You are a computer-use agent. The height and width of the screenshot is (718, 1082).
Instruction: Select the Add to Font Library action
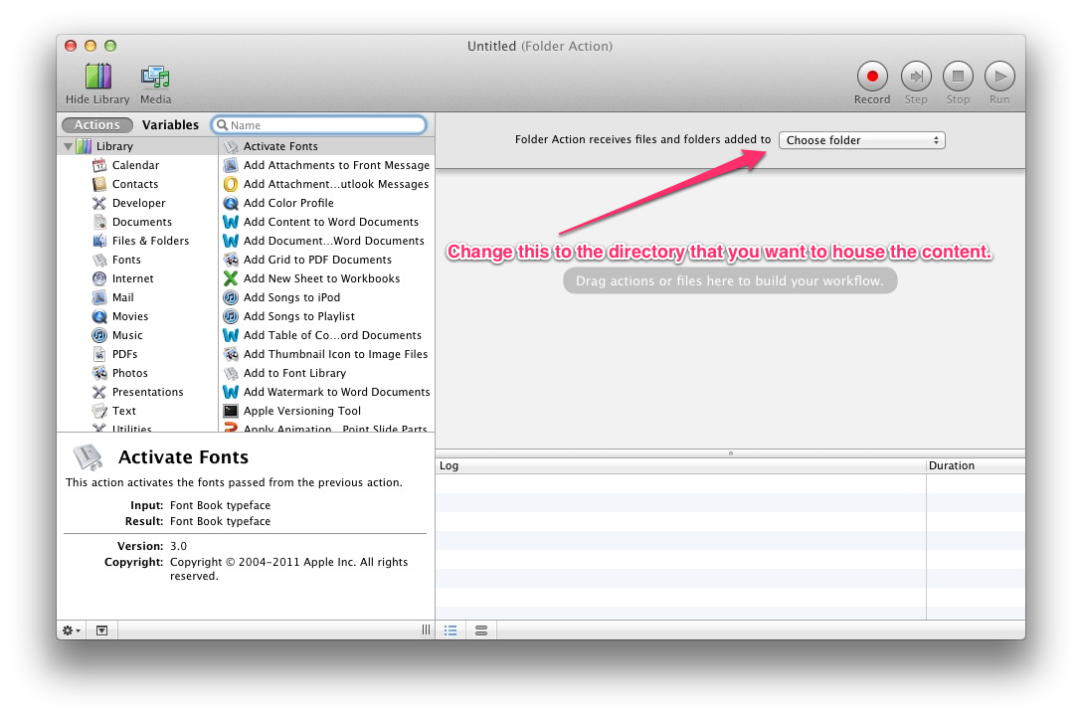[x=327, y=373]
